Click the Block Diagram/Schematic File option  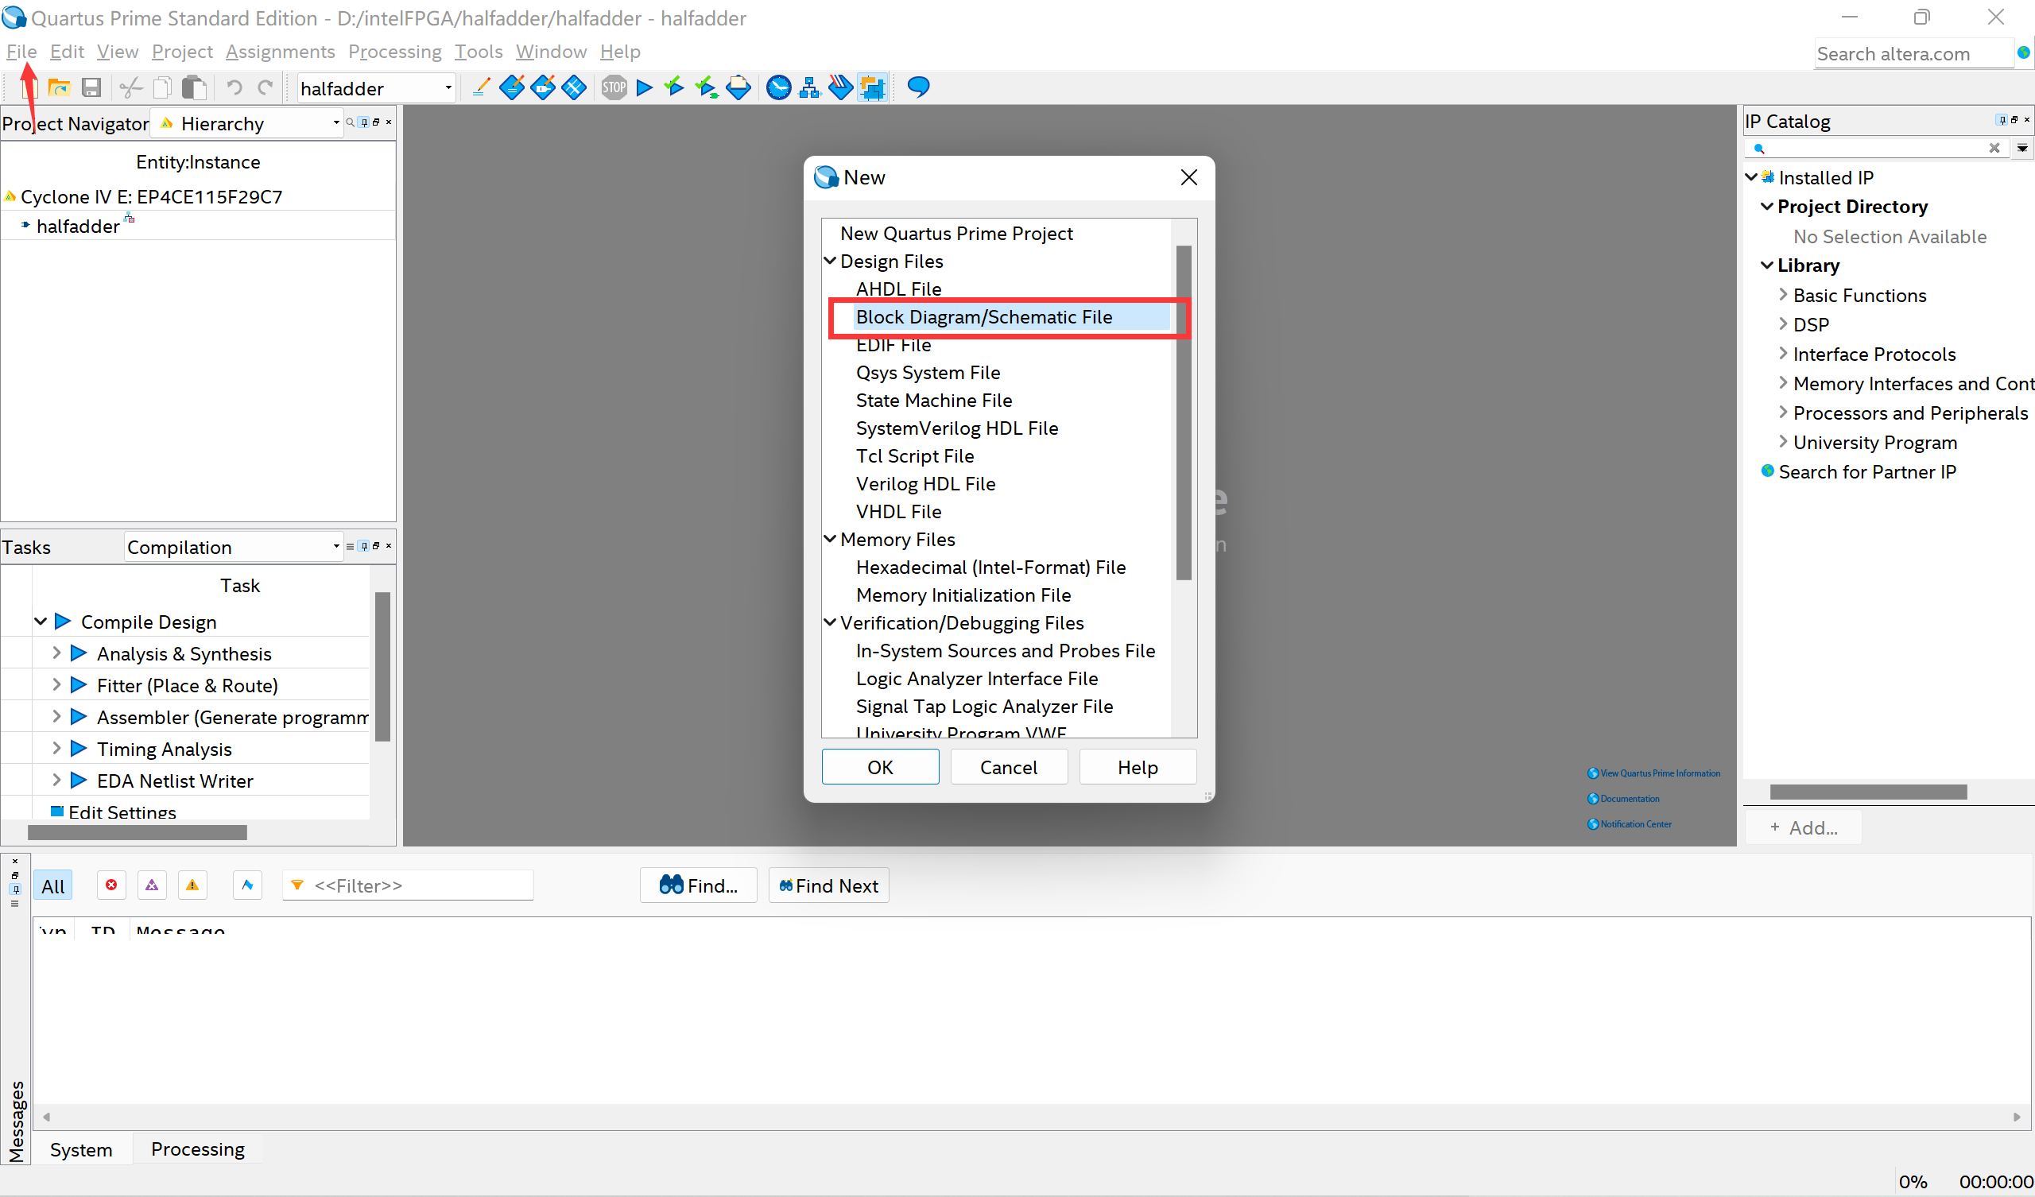click(983, 316)
